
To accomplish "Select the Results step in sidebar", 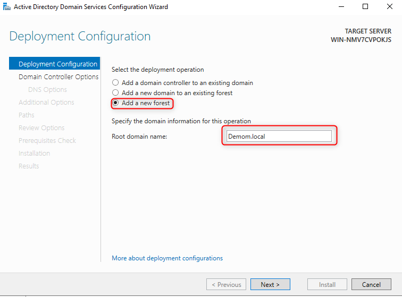I will point(29,166).
